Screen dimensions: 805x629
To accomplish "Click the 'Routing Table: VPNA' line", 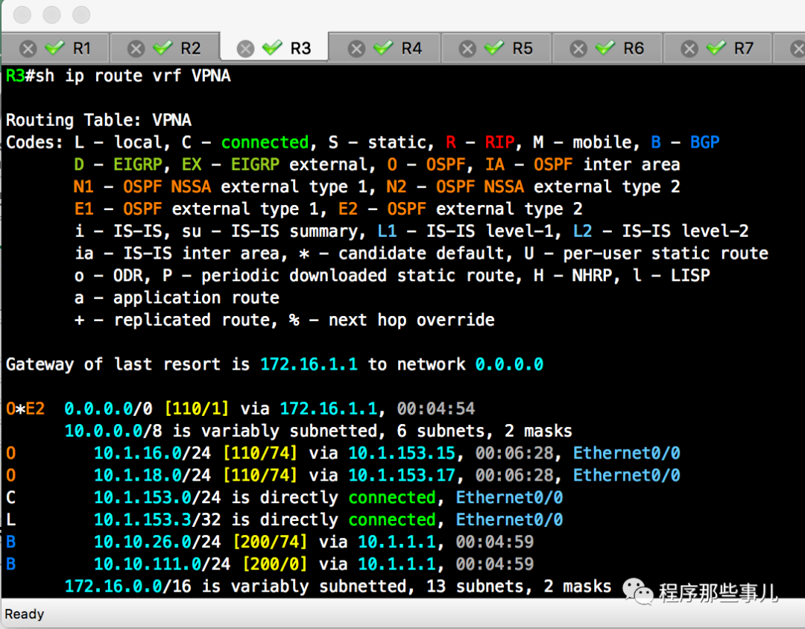I will [98, 120].
